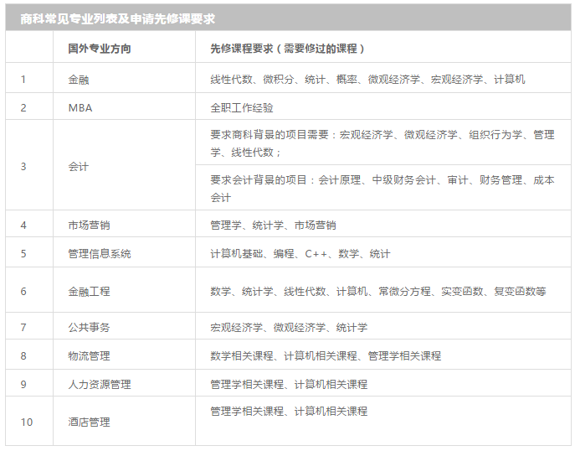This screenshot has width=575, height=451.
Task: Click row number 3
Action: (23, 166)
